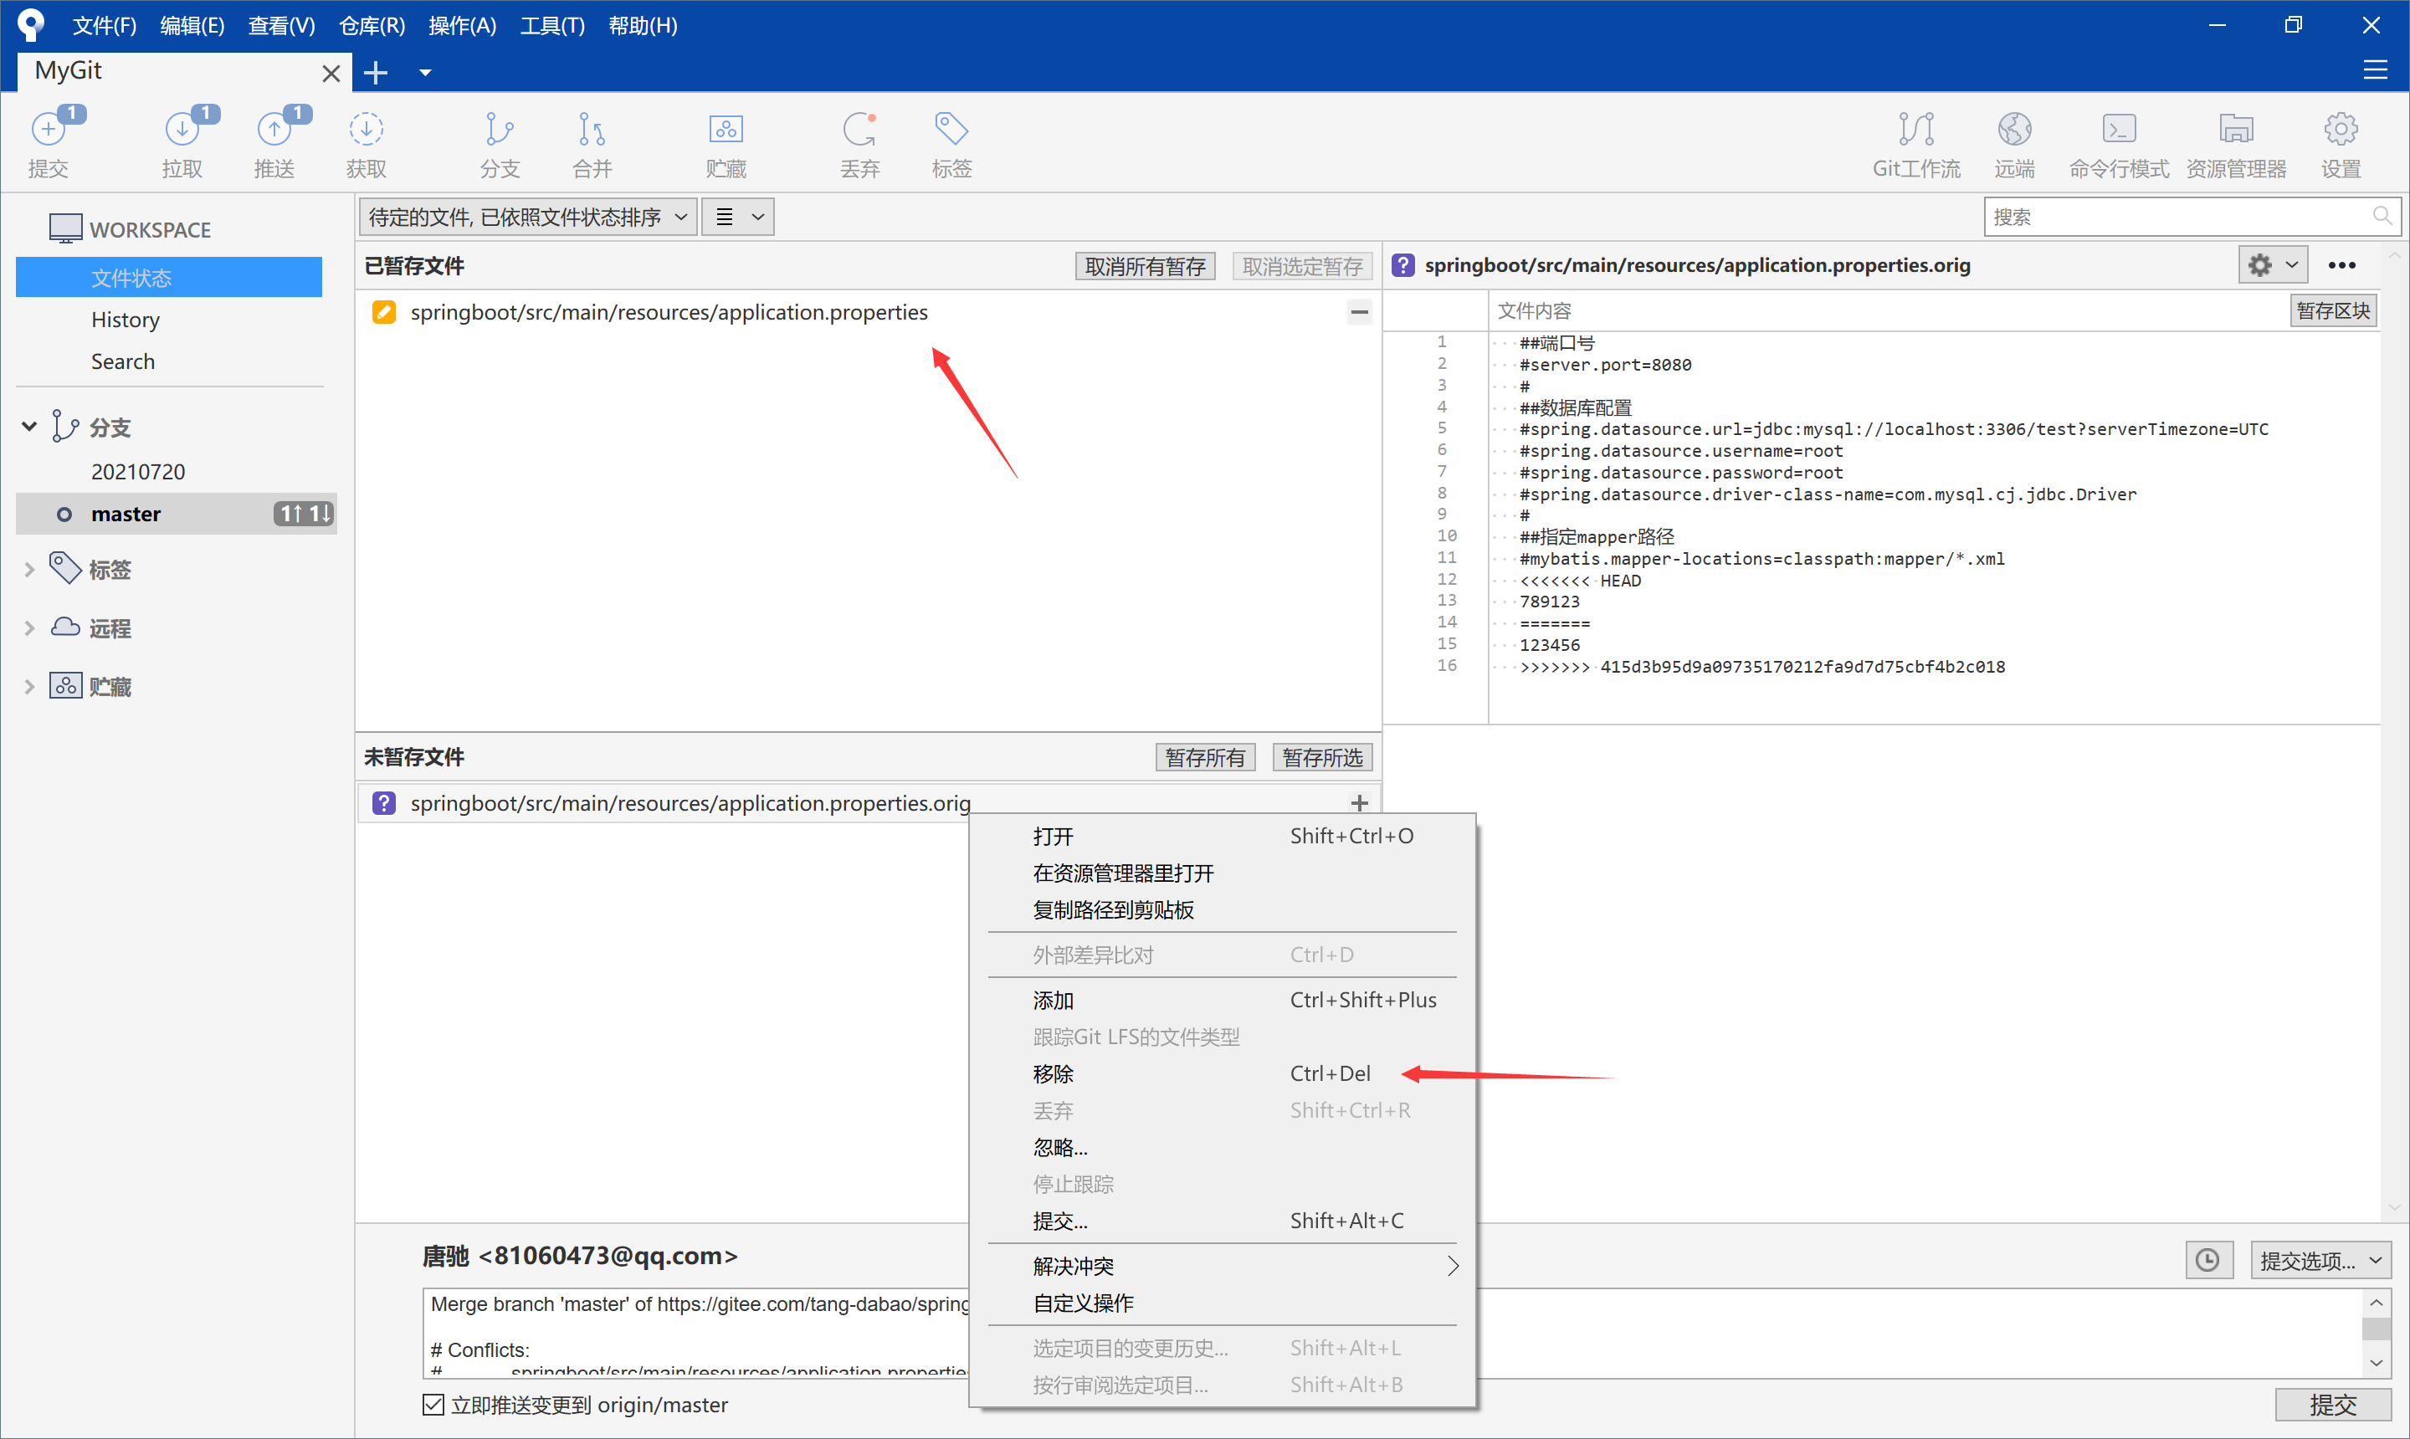
Task: Expand the 标签 (tags) sidebar section
Action: 29,571
